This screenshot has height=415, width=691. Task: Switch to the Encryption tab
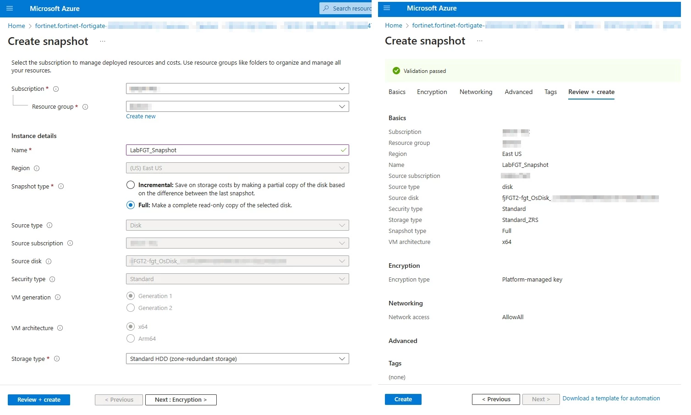tap(432, 92)
